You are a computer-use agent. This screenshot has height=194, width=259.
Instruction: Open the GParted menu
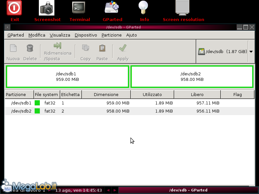[16, 35]
